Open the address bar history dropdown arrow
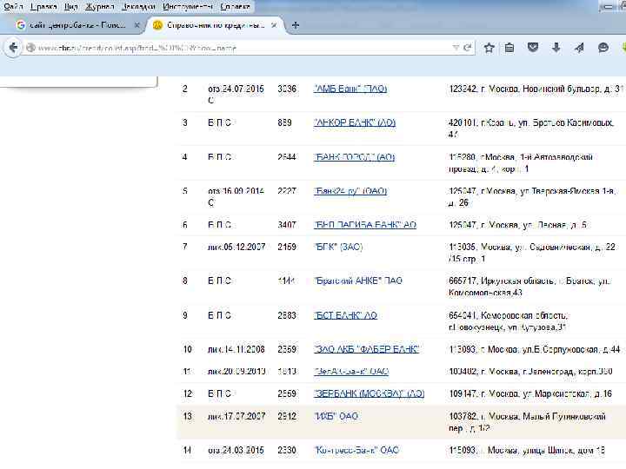 coord(456,48)
